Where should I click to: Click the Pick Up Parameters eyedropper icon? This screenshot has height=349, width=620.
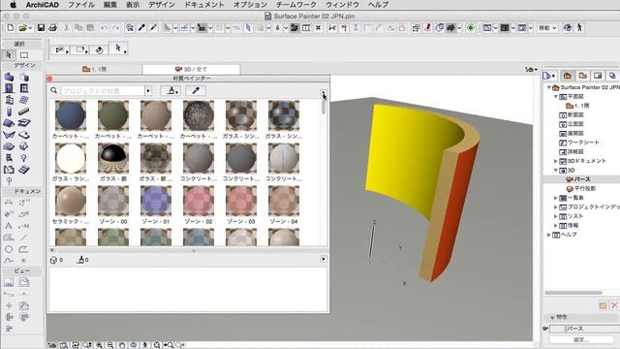pos(141,28)
